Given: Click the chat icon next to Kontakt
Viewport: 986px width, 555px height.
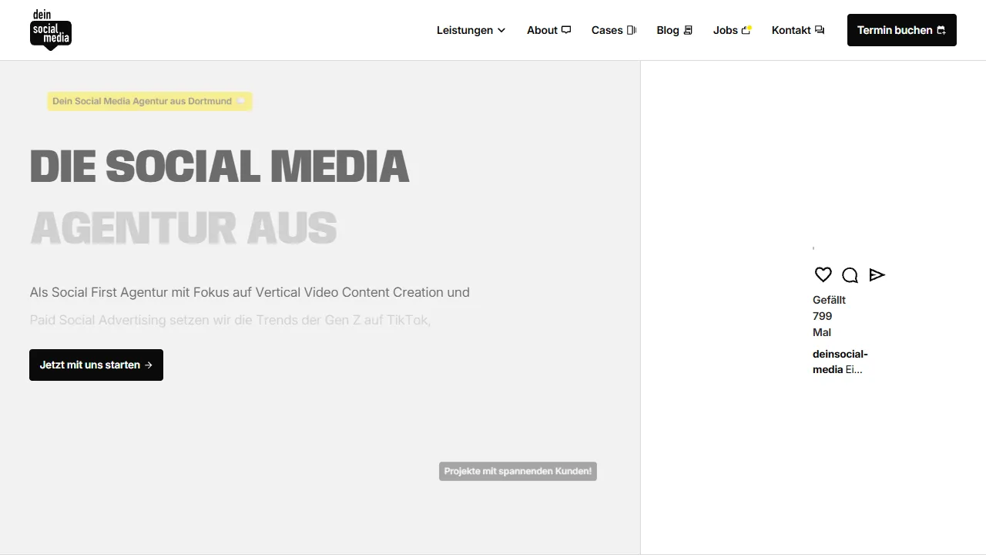Looking at the screenshot, I should 819,29.
